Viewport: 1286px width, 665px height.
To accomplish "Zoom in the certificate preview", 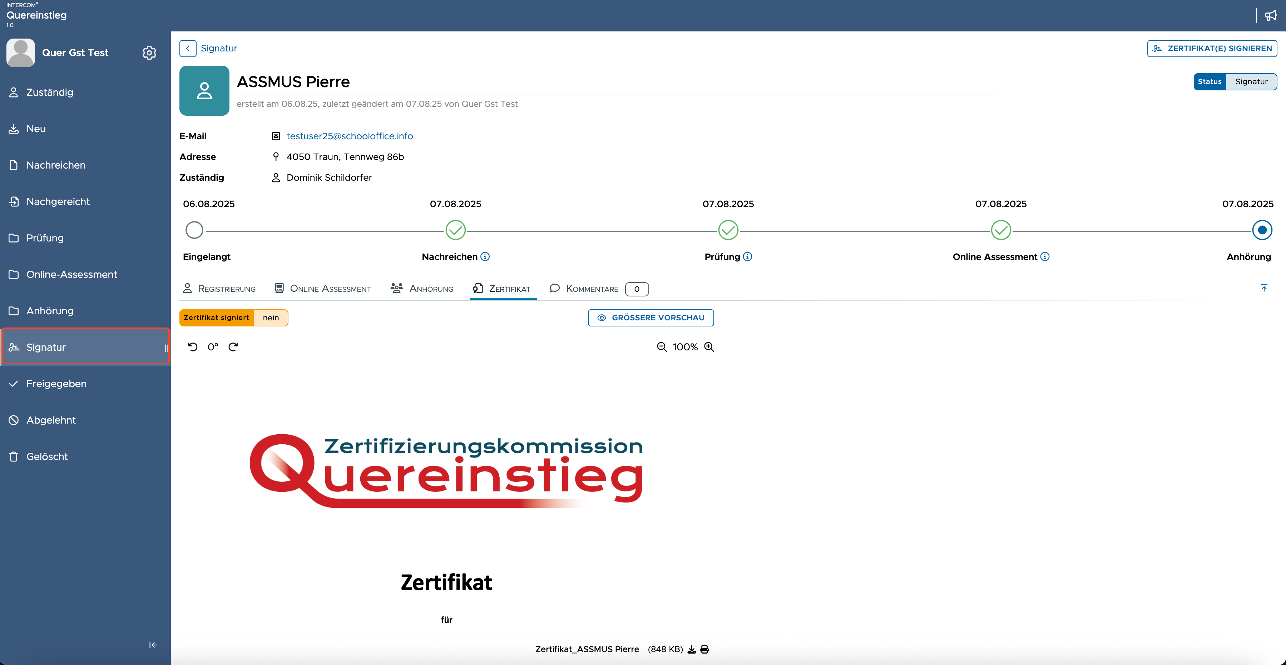I will 709,347.
